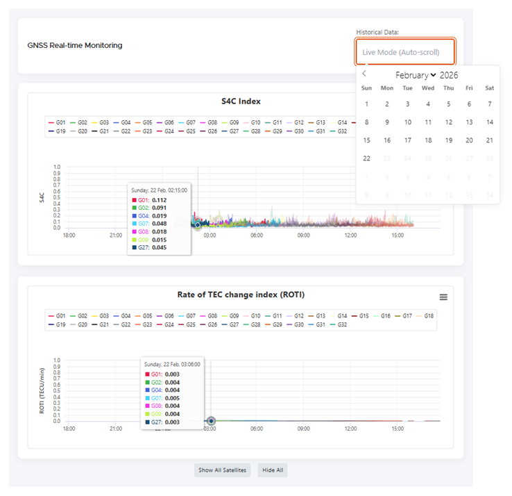Select February 22 in the calendar

tap(367, 158)
